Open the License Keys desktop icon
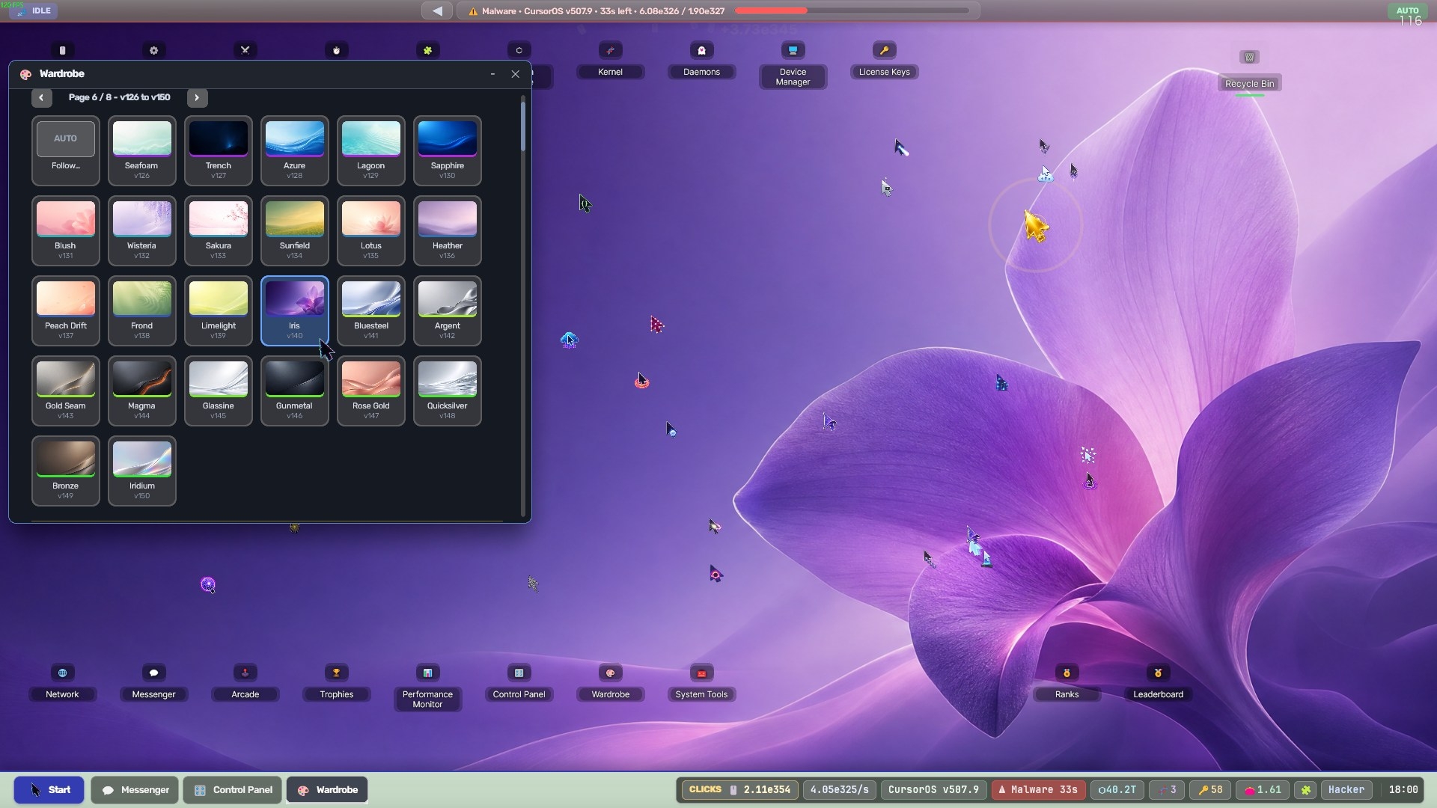 [x=884, y=60]
